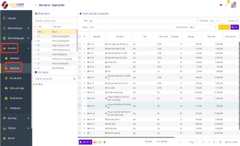This screenshot has width=240, height=146.
Task: Open the Kho vật tư Dashboard
Action: pyautogui.click(x=14, y=58)
